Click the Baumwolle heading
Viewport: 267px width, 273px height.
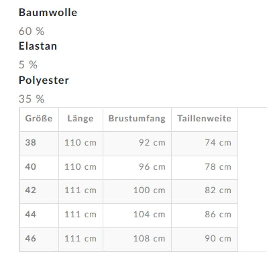[x=48, y=12]
